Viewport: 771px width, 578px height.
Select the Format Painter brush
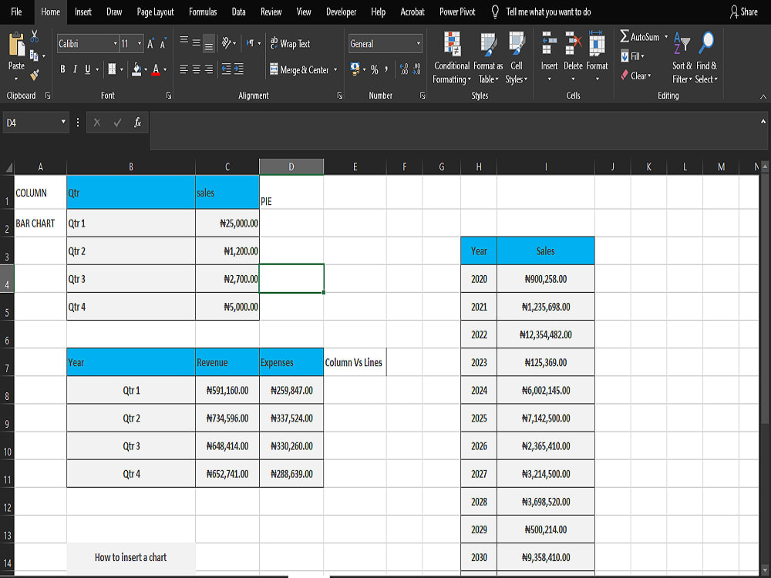pos(35,75)
